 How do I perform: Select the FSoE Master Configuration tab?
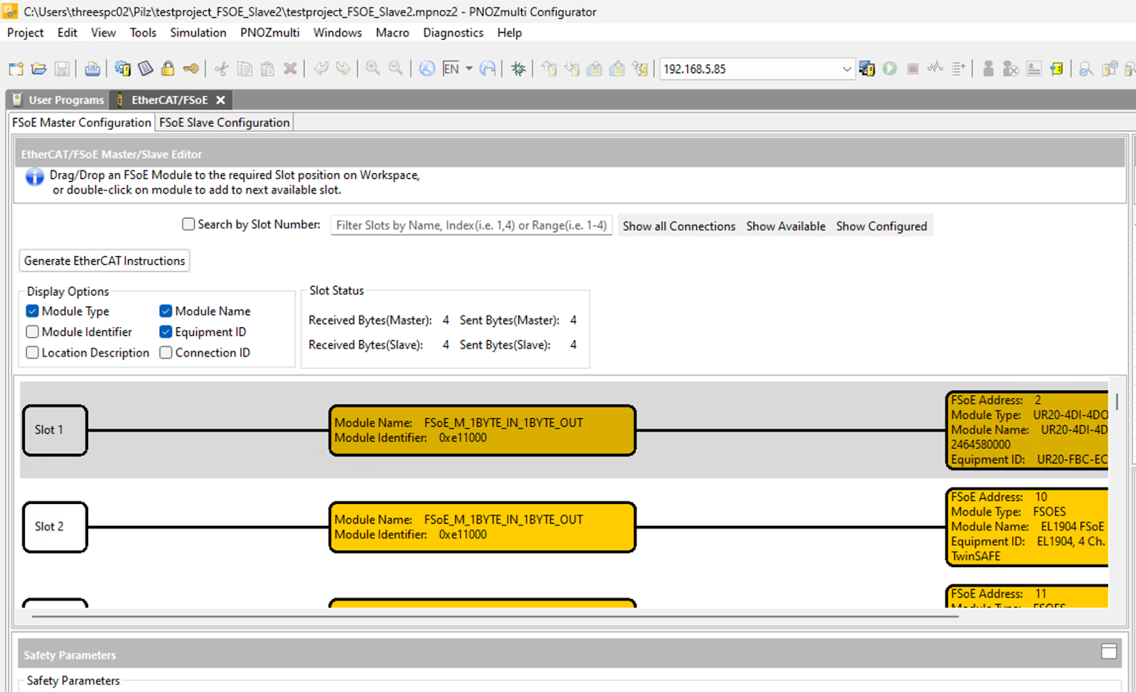click(x=82, y=122)
